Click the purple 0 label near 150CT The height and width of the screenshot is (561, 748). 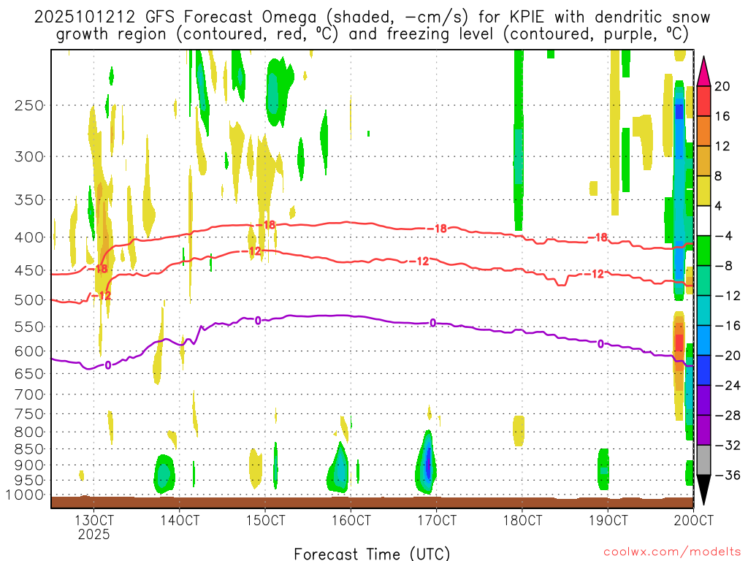pyautogui.click(x=258, y=321)
